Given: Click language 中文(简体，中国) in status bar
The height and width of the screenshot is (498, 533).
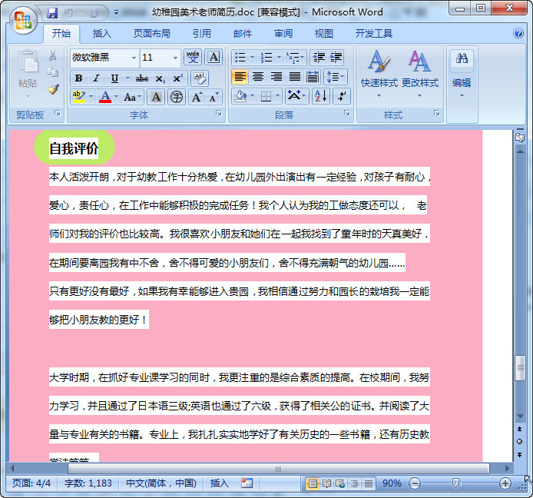Looking at the screenshot, I should [161, 483].
